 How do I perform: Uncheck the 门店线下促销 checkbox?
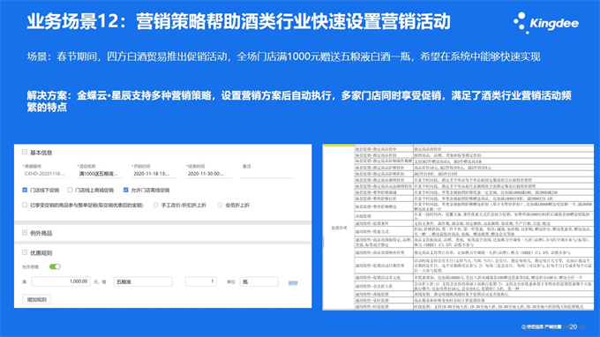coord(25,190)
